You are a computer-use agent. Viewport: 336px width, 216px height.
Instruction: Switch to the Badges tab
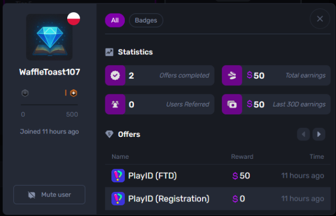pos(146,20)
